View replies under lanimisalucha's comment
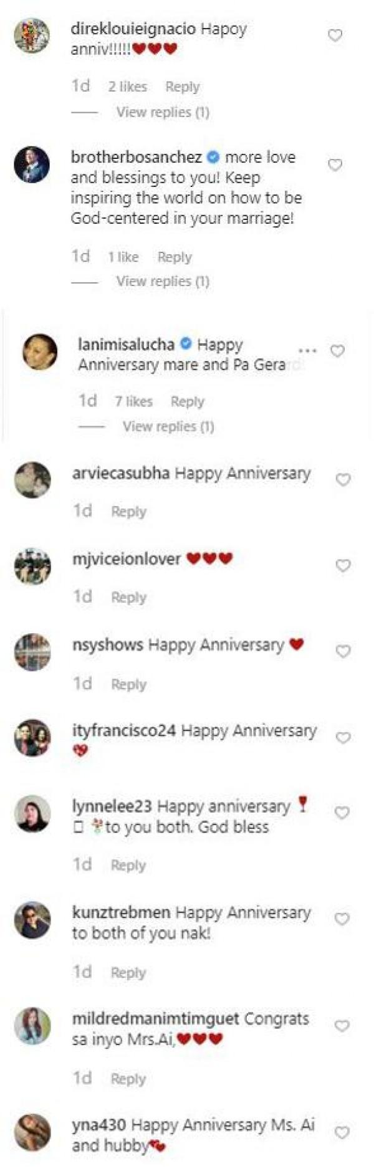 pyautogui.click(x=168, y=427)
